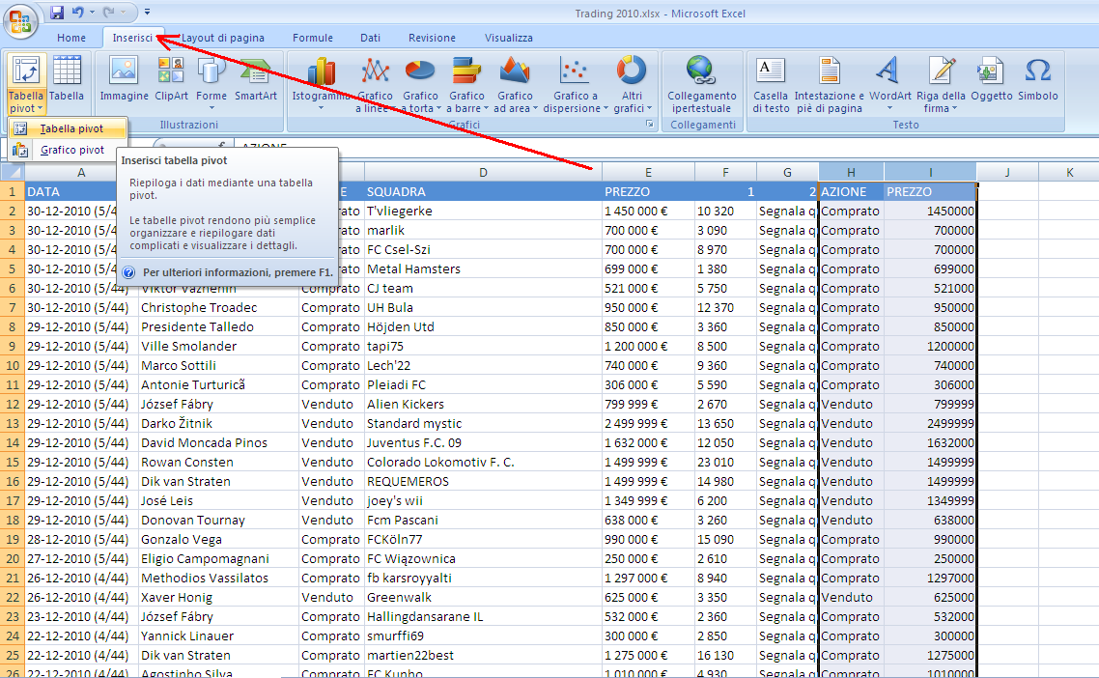Screen dimensions: 1099x678
Task: Insert an Immagine from file
Action: (x=124, y=78)
